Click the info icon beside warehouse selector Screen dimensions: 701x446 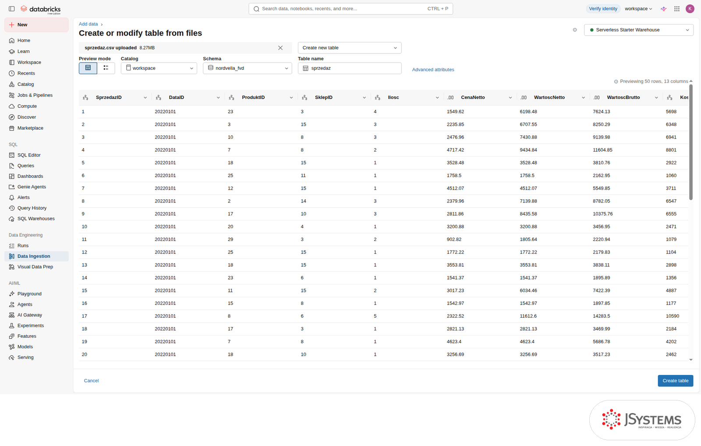click(575, 30)
